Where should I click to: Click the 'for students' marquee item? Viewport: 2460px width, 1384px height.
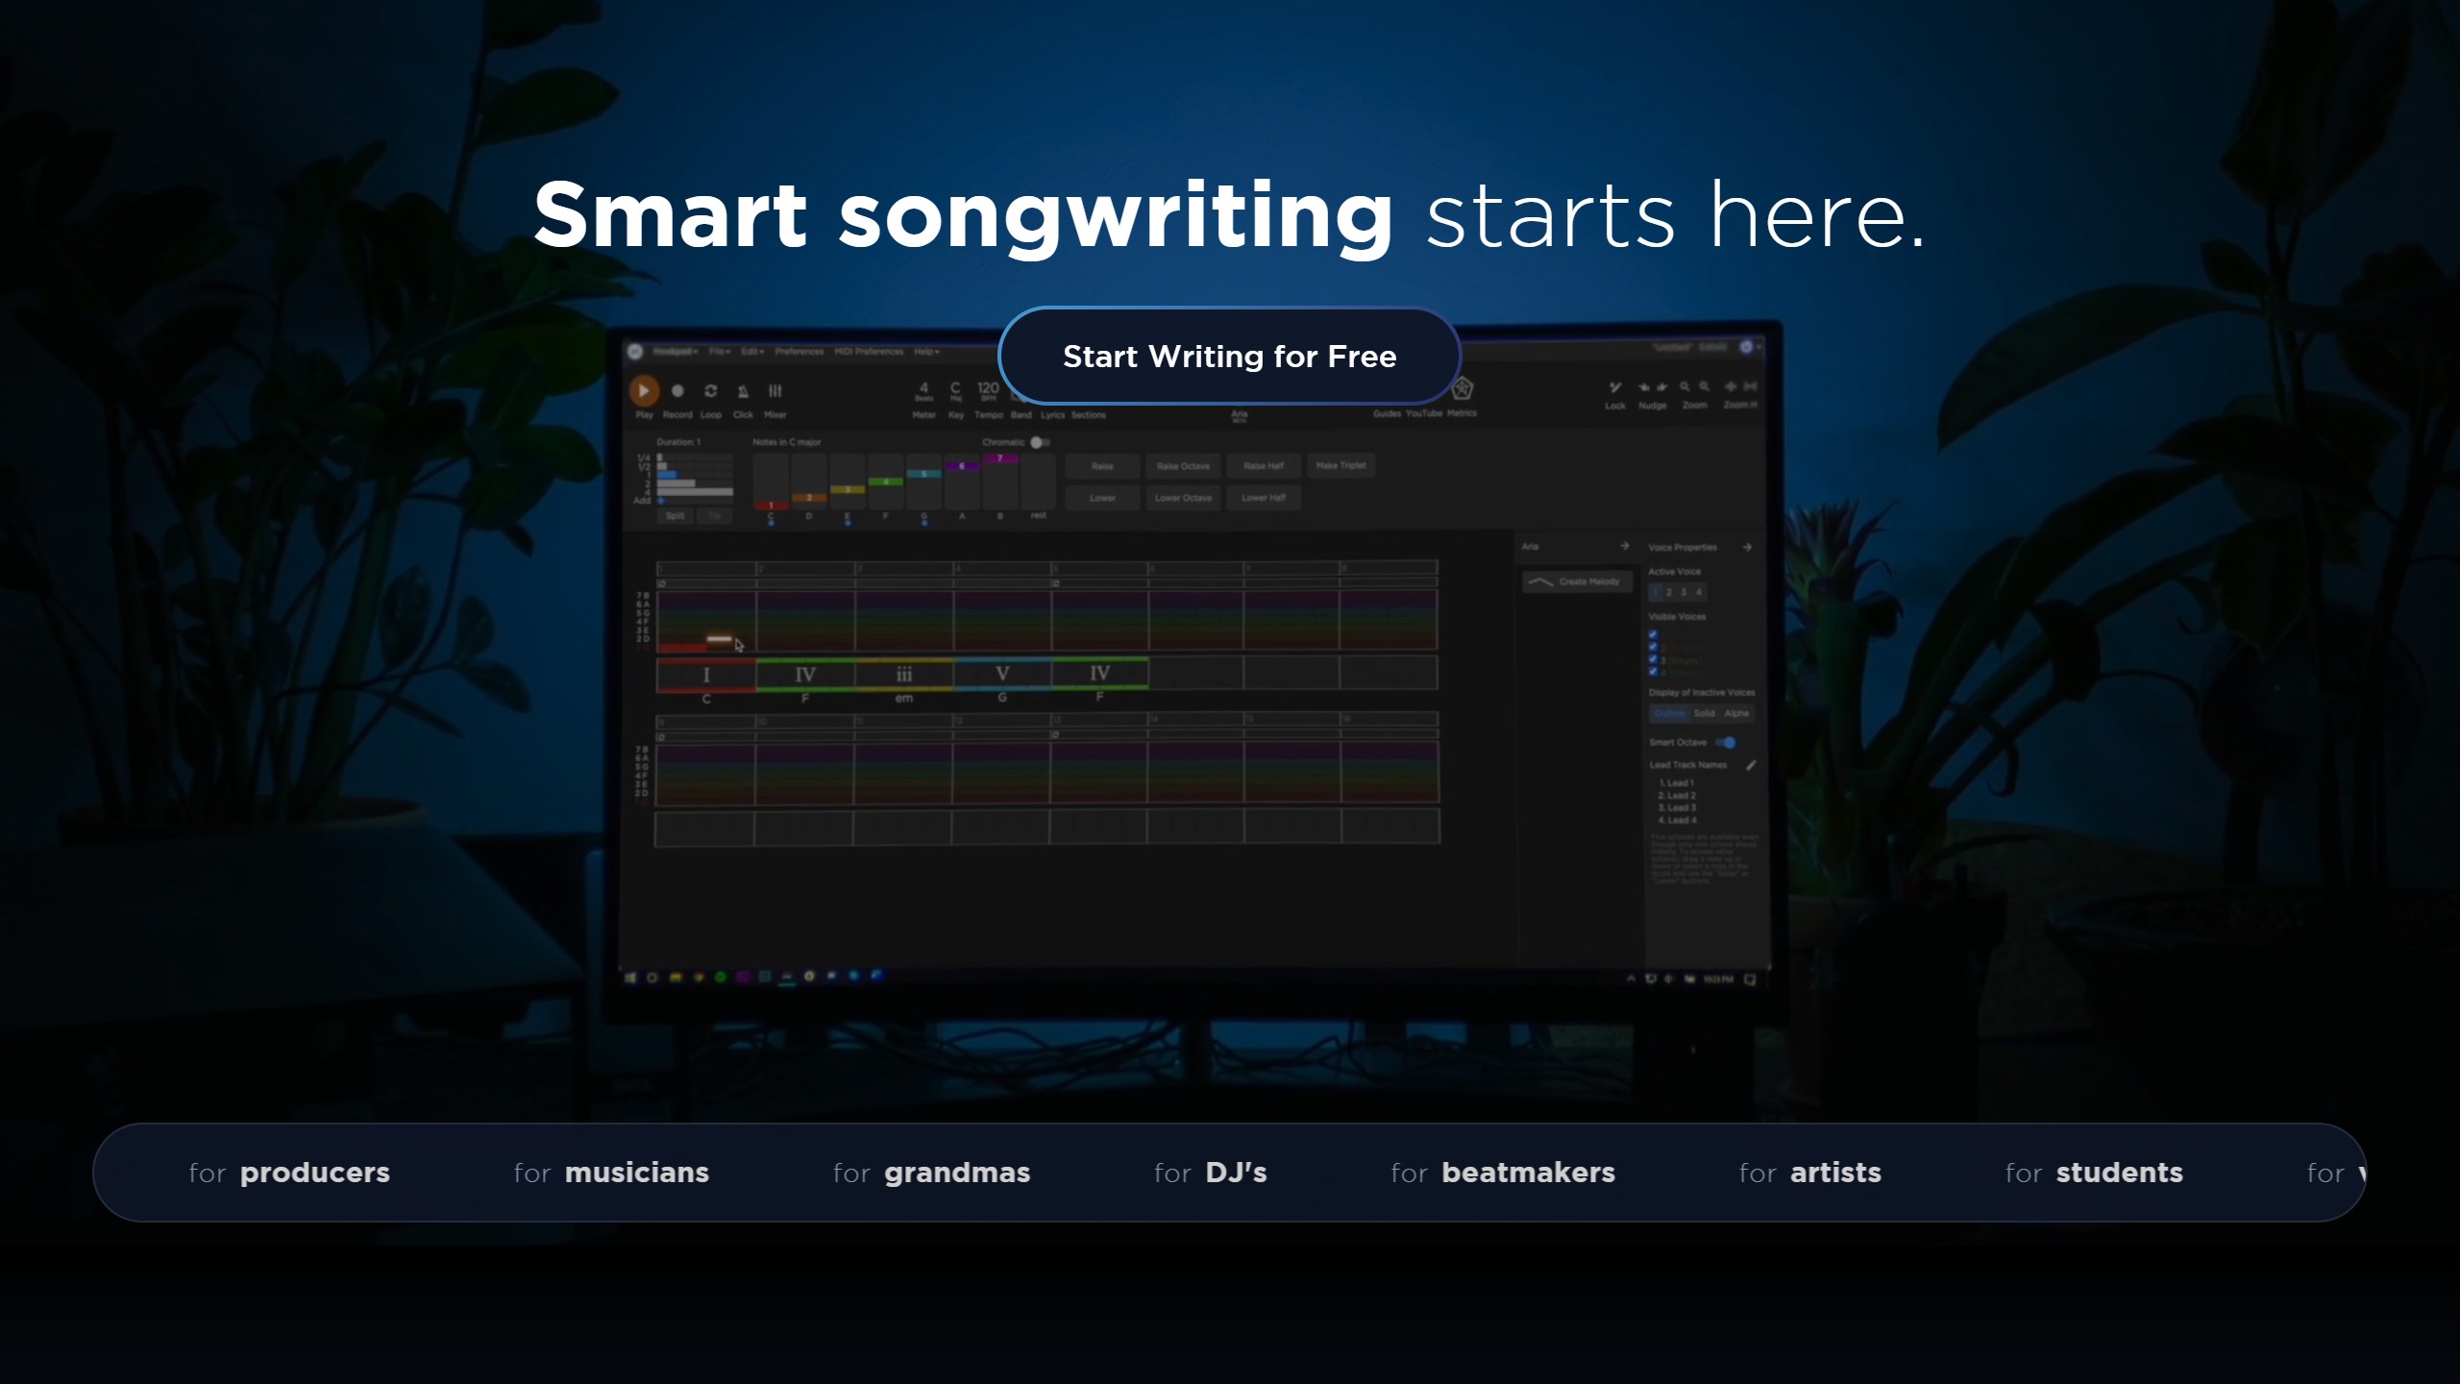tap(2094, 1173)
